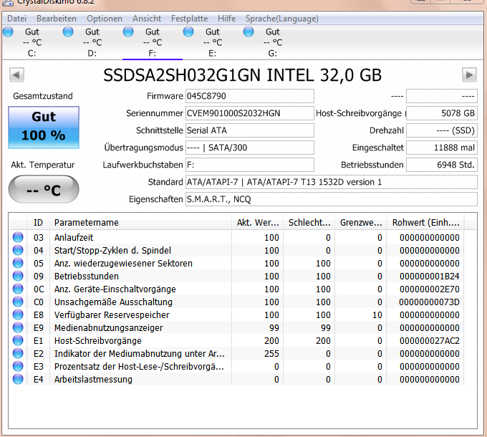Select drive E: status tab
487x437 pixels.
[x=213, y=42]
